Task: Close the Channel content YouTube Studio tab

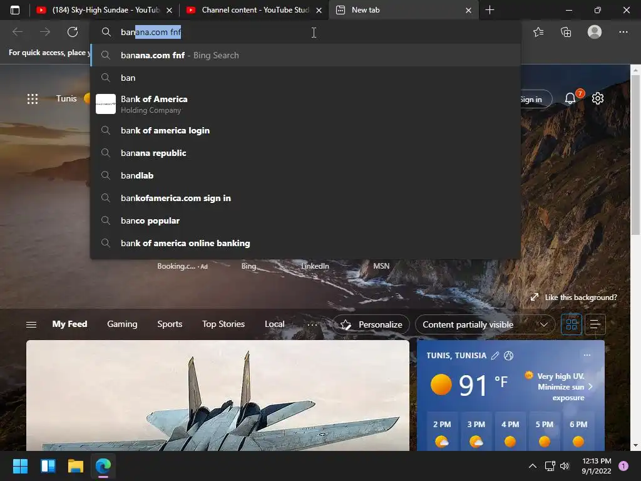Action: 319,10
